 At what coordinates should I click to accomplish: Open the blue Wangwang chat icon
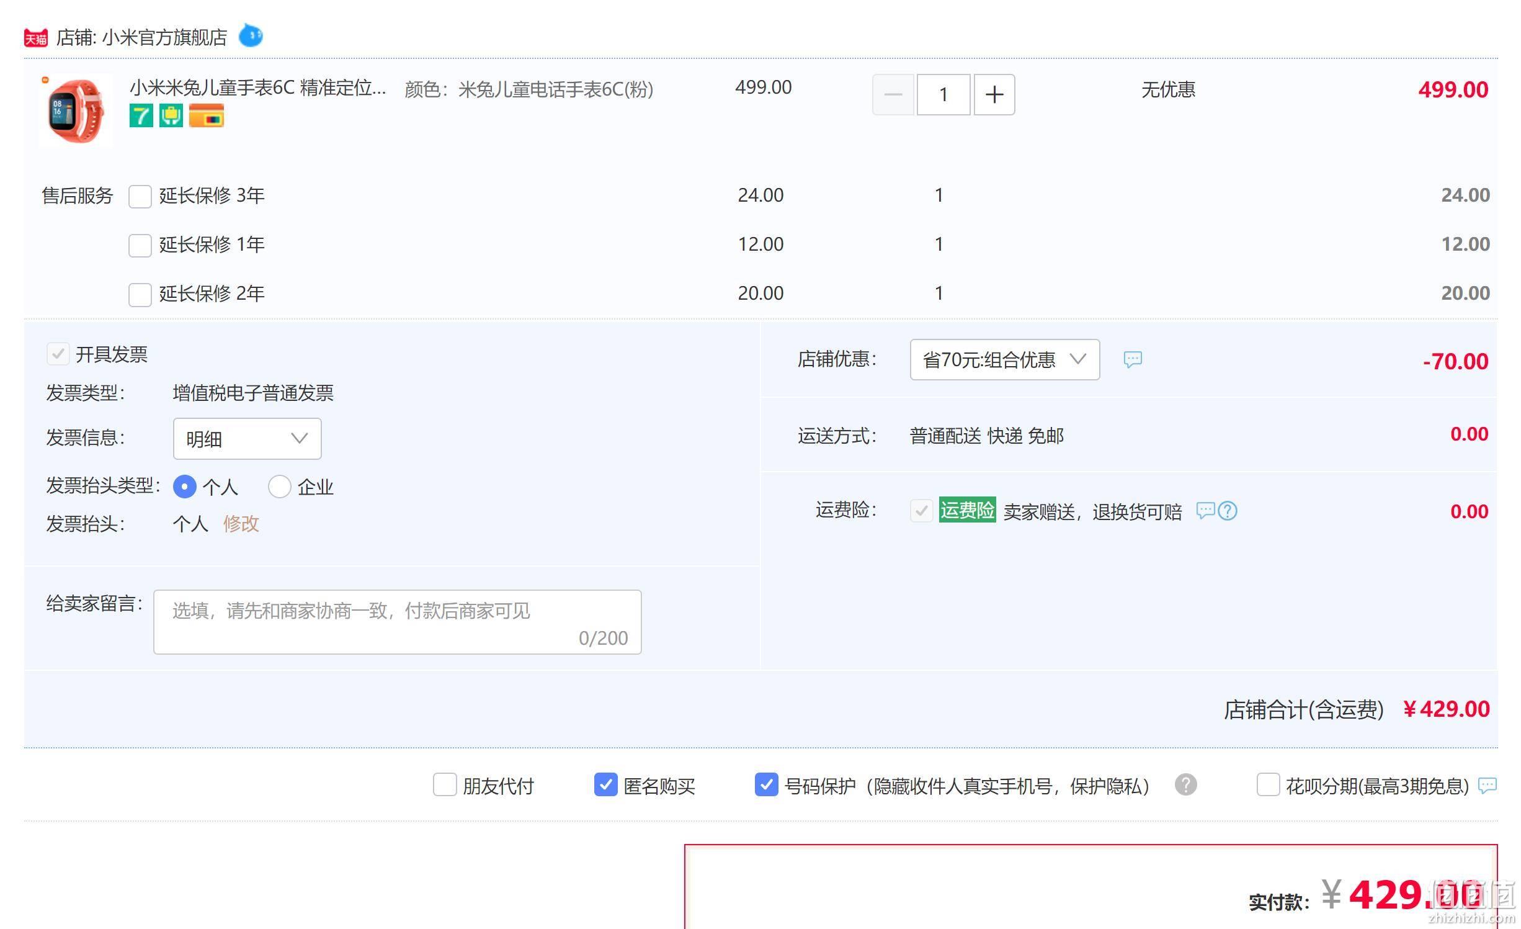[x=251, y=35]
